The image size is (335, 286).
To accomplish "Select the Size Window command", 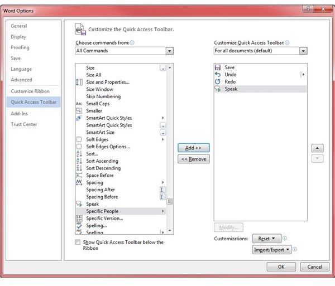I will tap(121, 89).
